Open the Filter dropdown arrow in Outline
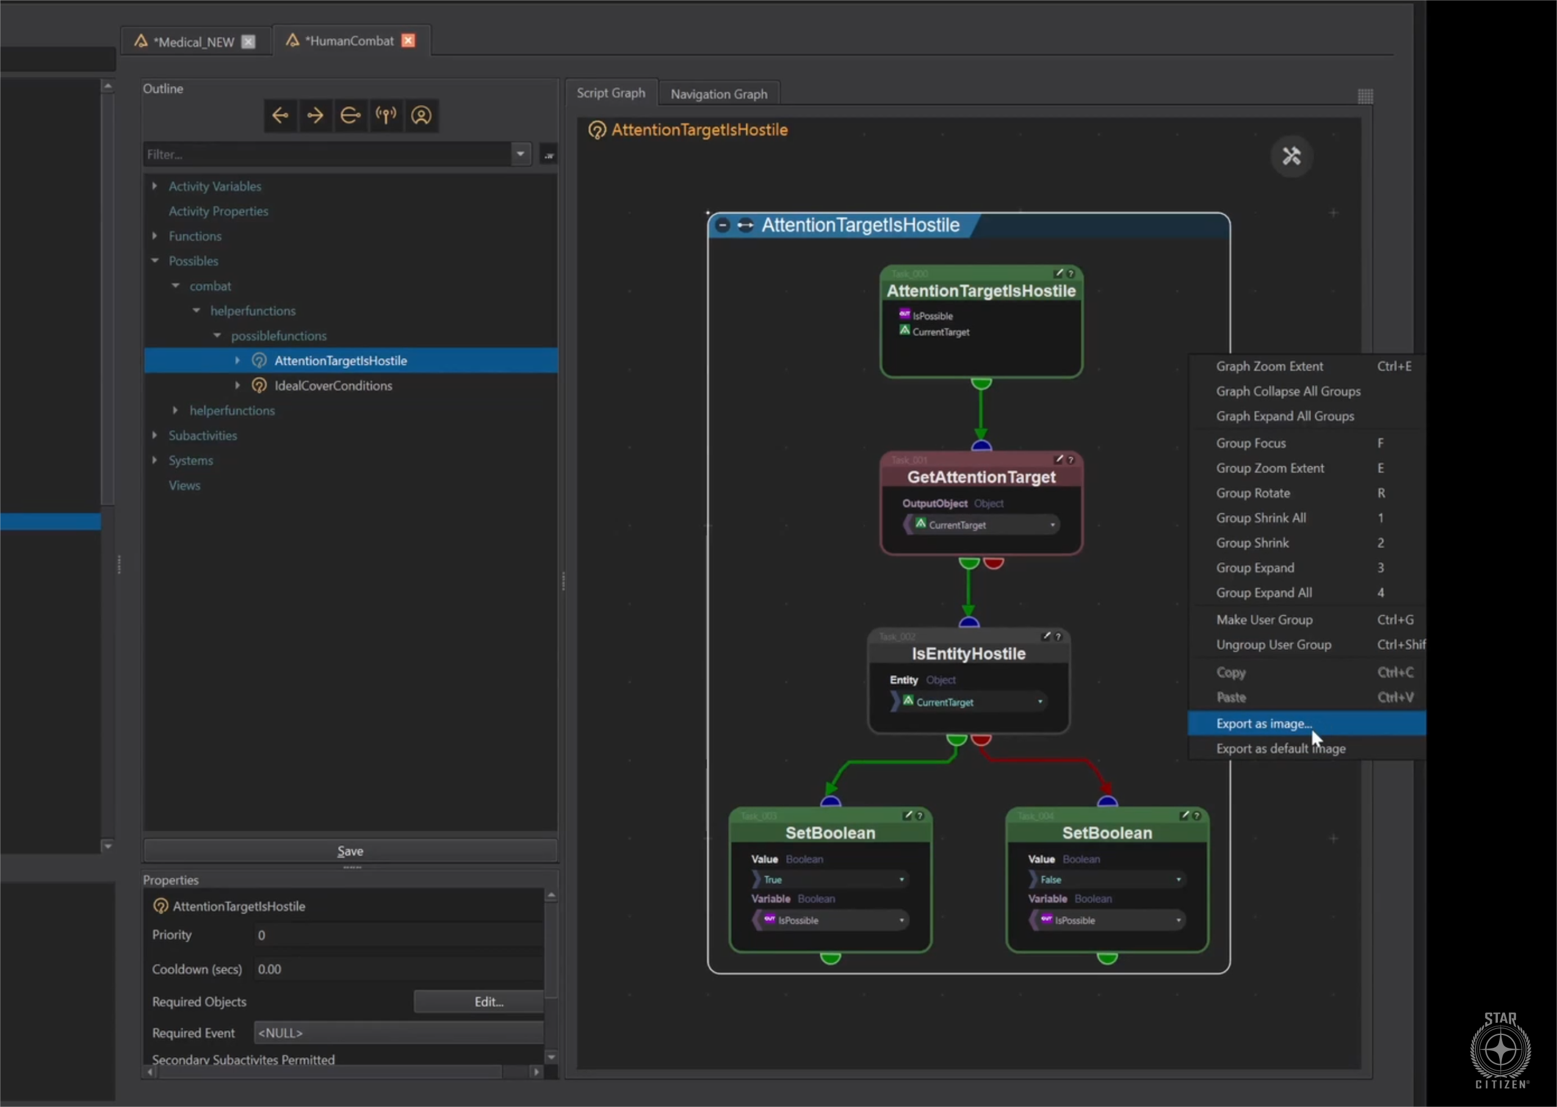Screen dimensions: 1557x1107 pyautogui.click(x=520, y=154)
